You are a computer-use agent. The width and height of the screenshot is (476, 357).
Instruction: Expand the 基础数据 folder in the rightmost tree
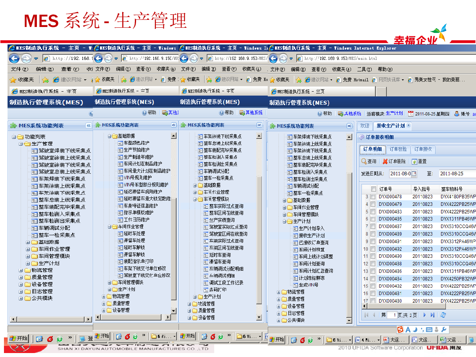pyautogui.click(x=284, y=200)
